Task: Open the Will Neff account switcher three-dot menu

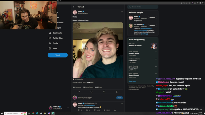Action: click(68, 108)
